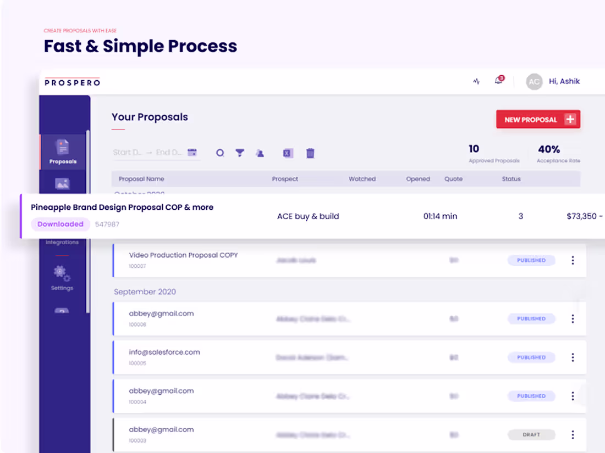The height and width of the screenshot is (453, 605).
Task: Click the Downloaded status badge
Action: pos(60,224)
